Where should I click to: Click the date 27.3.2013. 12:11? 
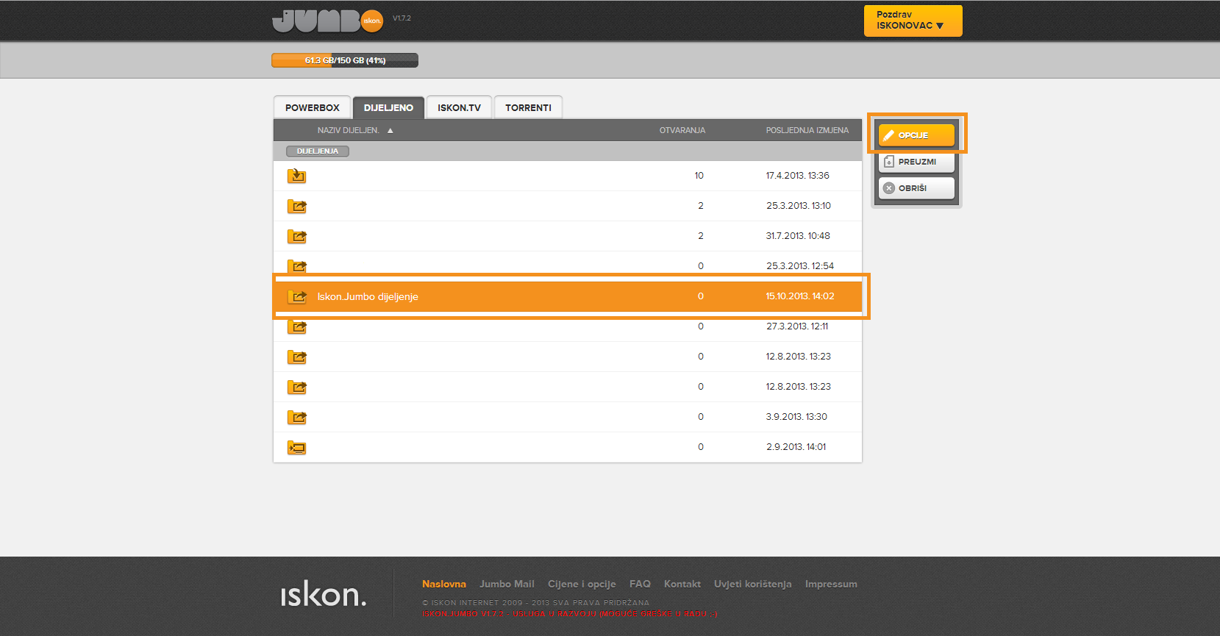click(797, 326)
